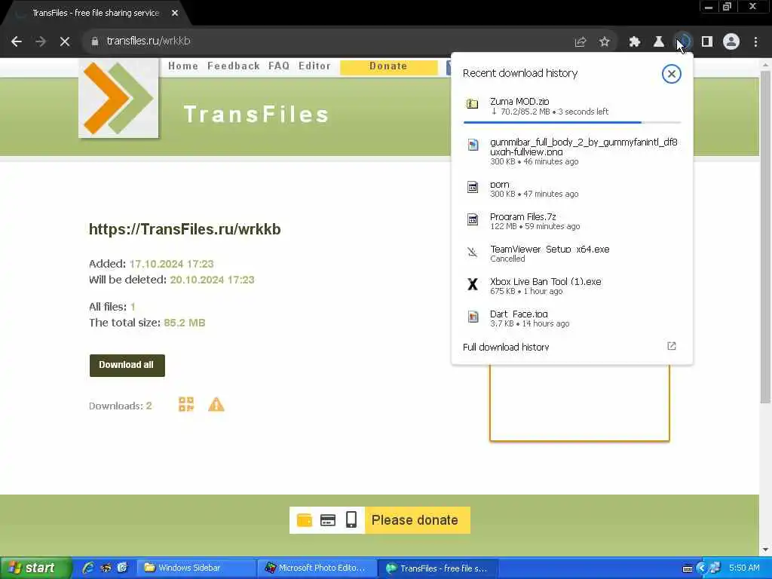Click the page vertical scrollbar
Screen dimensions: 772x579
766,236
